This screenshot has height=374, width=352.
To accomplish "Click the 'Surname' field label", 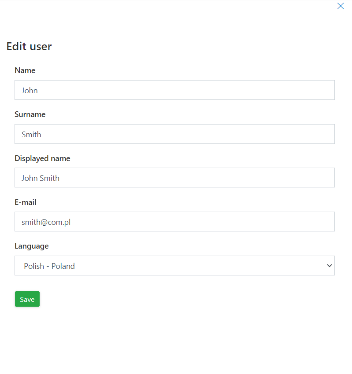I will [30, 114].
